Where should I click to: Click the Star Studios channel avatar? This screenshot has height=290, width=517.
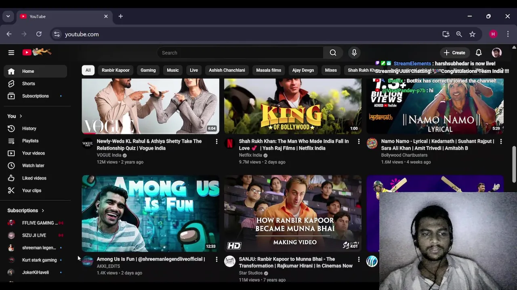tap(229, 261)
